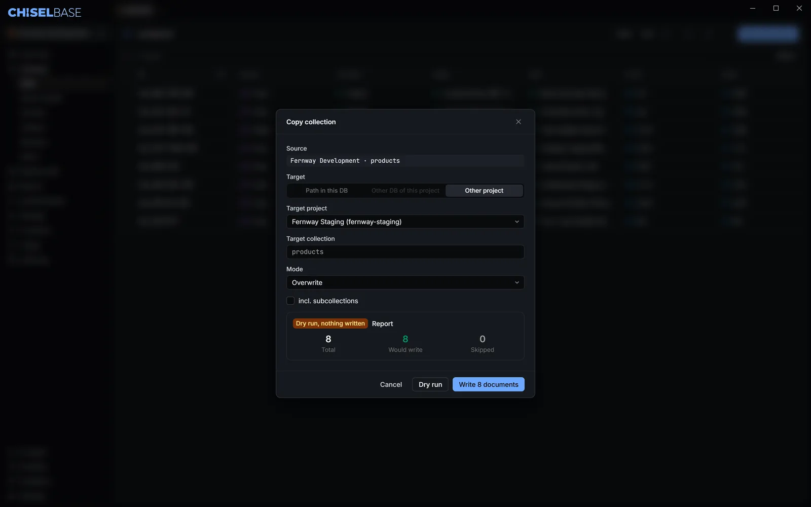Viewport: 811px width, 507px height.
Task: Enable the incl. subcollections checkbox
Action: 290,301
